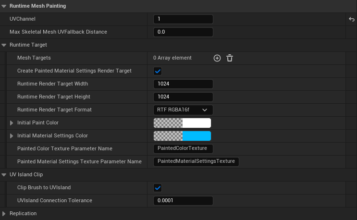Screen dimensions: 357x220
Task: Add an element to Mesh Targets array
Action: (x=217, y=58)
